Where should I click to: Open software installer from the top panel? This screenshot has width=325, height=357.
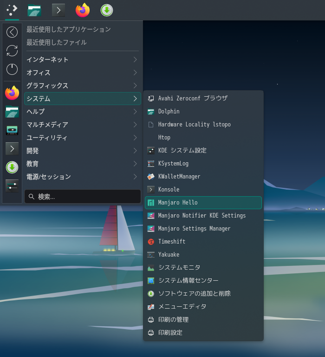point(107,10)
